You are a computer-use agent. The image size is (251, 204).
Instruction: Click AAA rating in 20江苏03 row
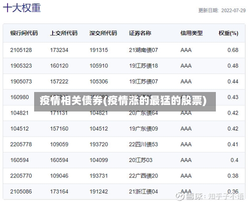tap(186, 160)
